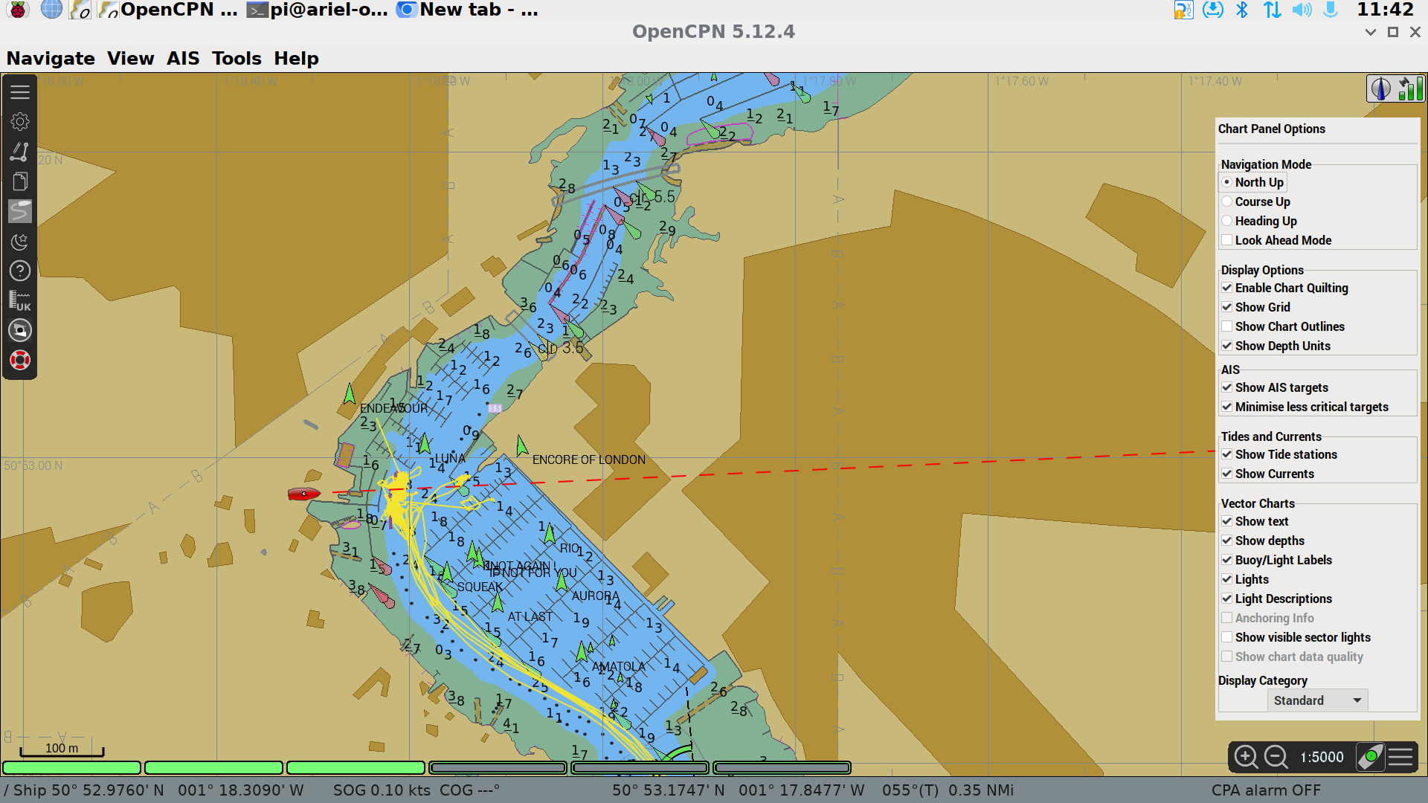Image resolution: width=1428 pixels, height=803 pixels.
Task: Open Route & Mark Manager icon
Action: coord(20,181)
